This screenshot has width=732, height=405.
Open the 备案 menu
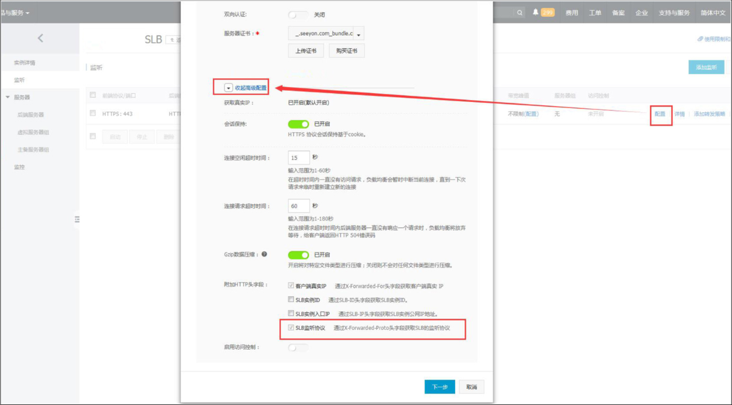[618, 12]
